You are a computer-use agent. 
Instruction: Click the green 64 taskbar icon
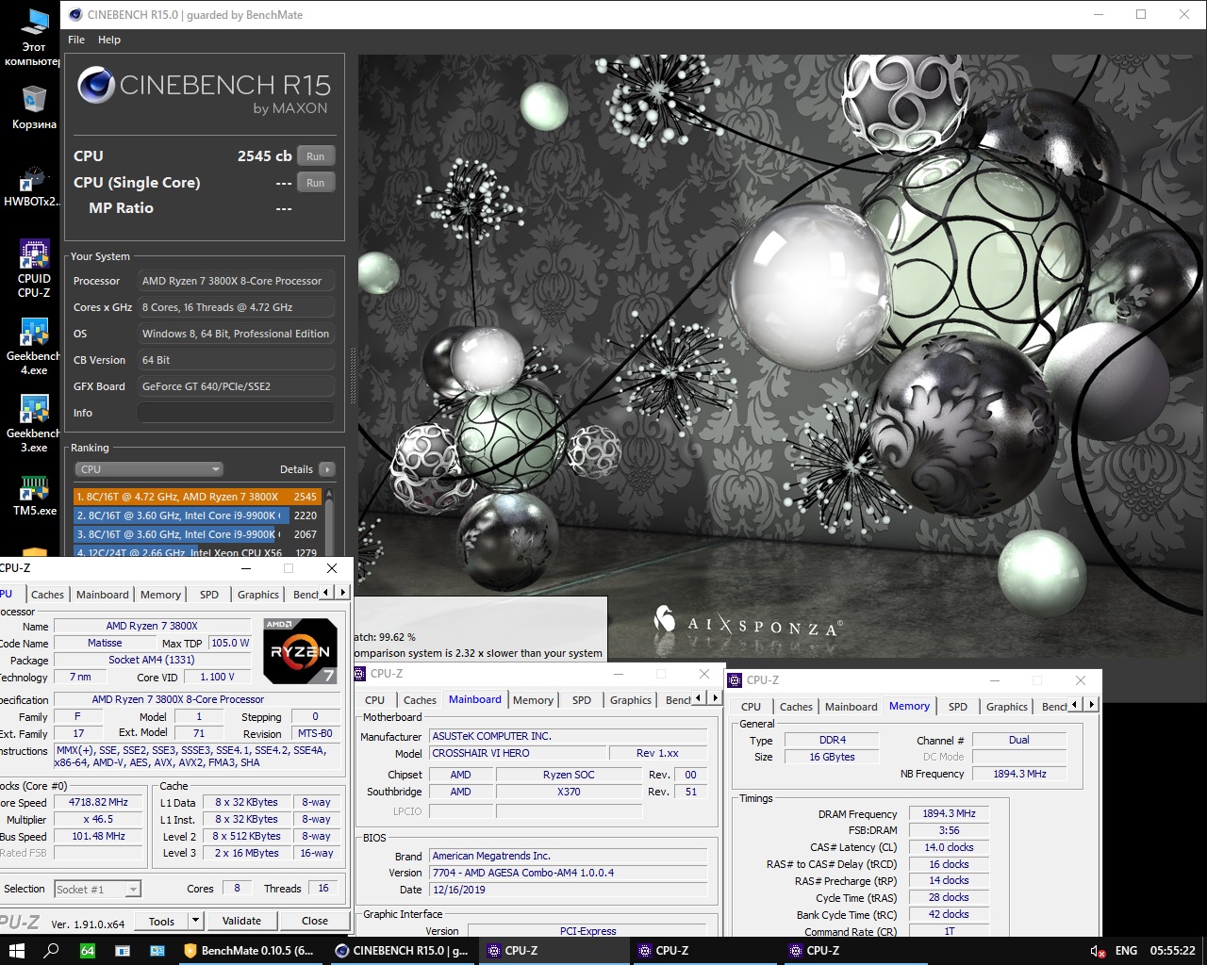pyautogui.click(x=87, y=951)
